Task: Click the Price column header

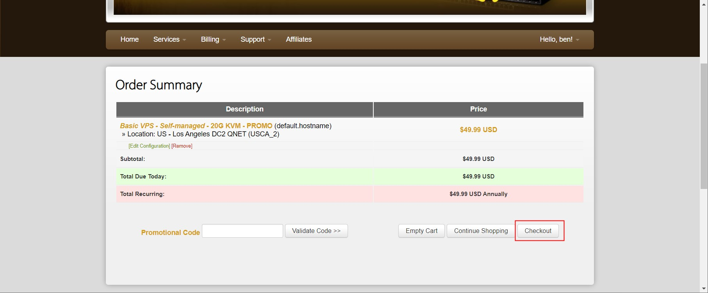Action: pos(478,109)
